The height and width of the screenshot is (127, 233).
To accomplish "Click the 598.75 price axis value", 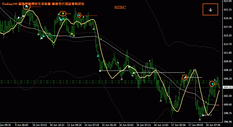I will click(x=228, y=113).
